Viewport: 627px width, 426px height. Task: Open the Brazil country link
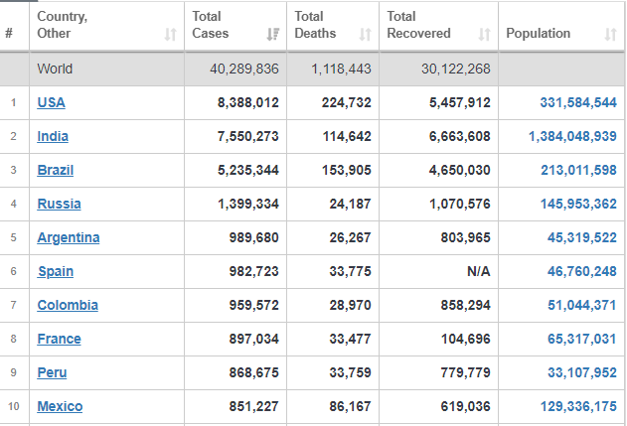(56, 170)
